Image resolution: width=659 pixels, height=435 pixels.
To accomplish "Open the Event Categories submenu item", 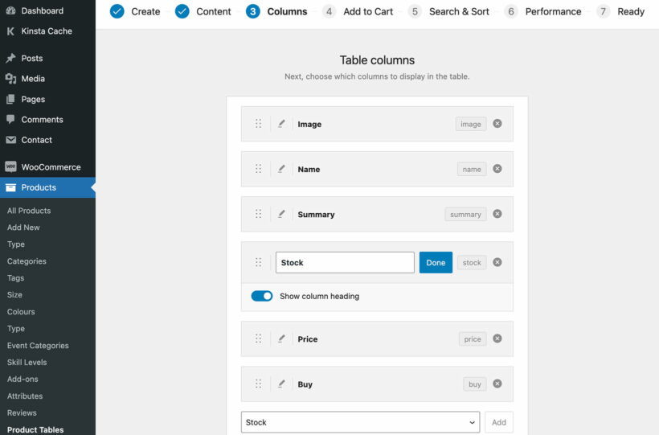I will (38, 346).
